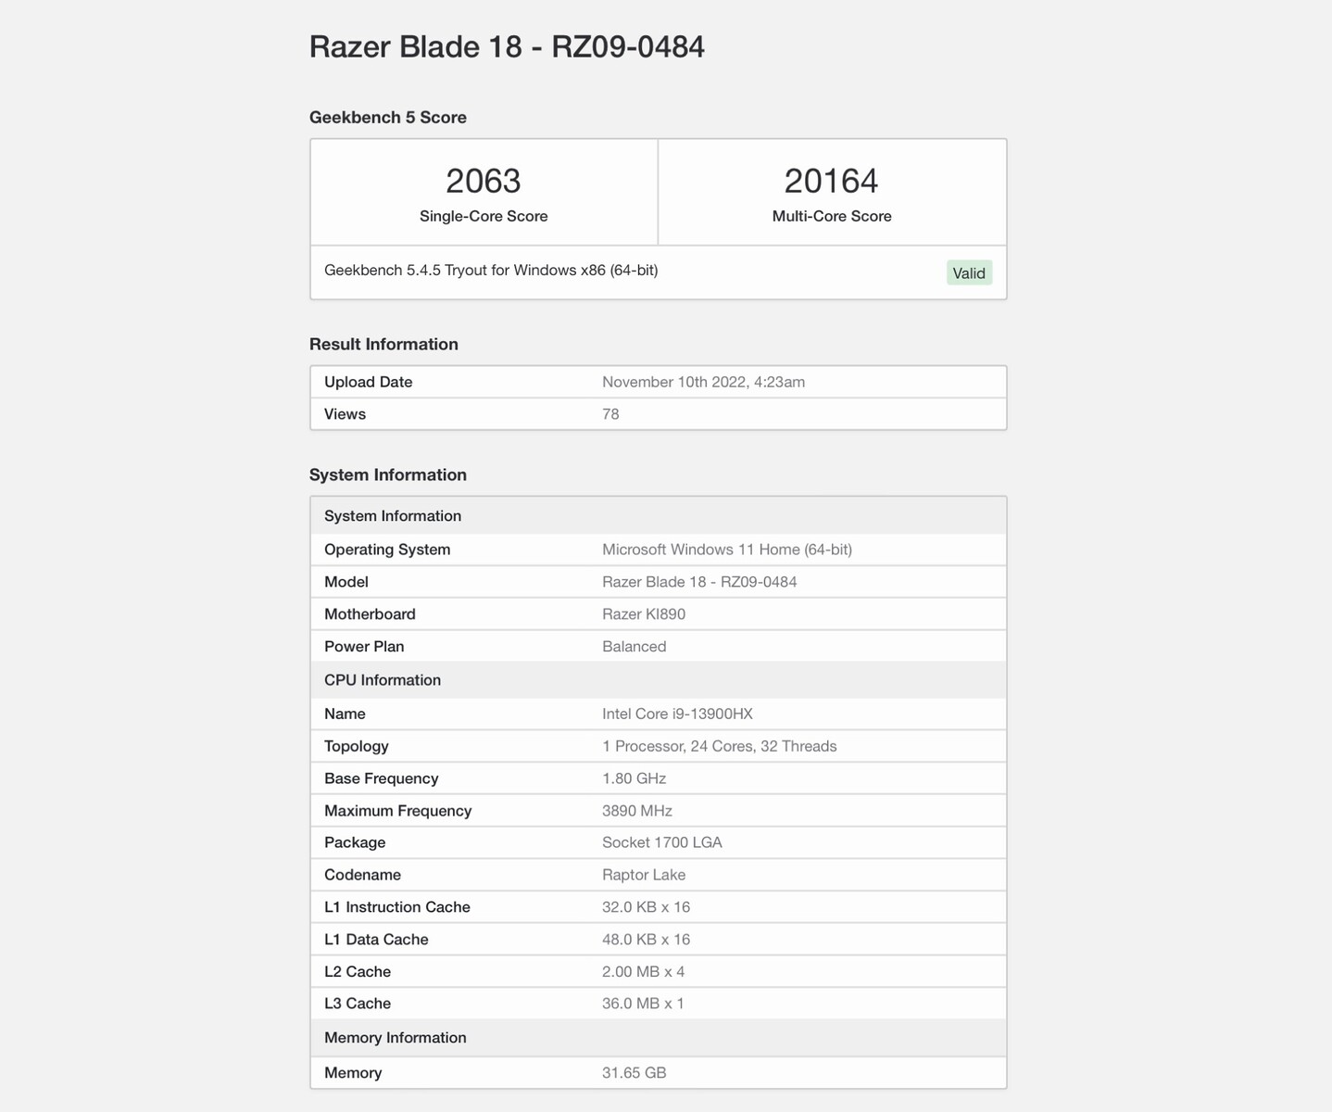Click the L1 Data Cache label
This screenshot has width=1332, height=1112.
click(376, 940)
